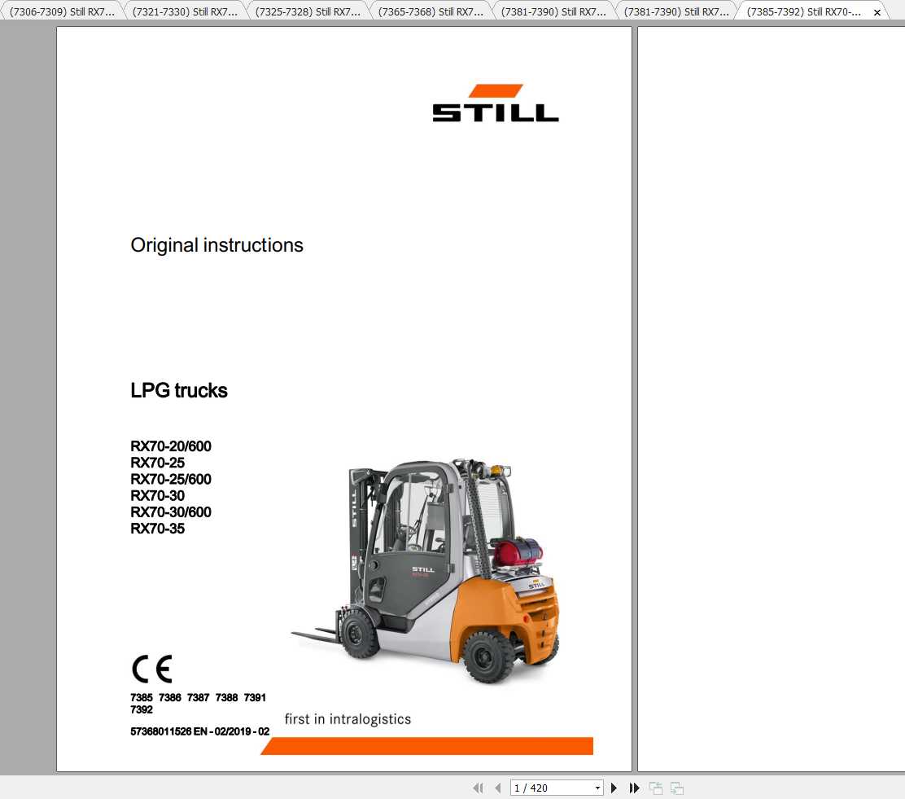Close the (7385-7392) Still RX70 tab
Image resolution: width=905 pixels, height=799 pixels.
[x=877, y=11]
